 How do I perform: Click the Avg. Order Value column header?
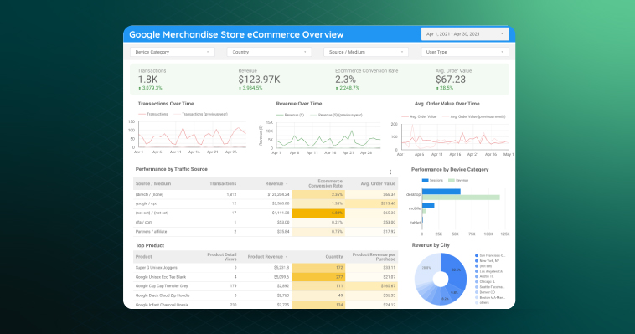click(x=378, y=184)
